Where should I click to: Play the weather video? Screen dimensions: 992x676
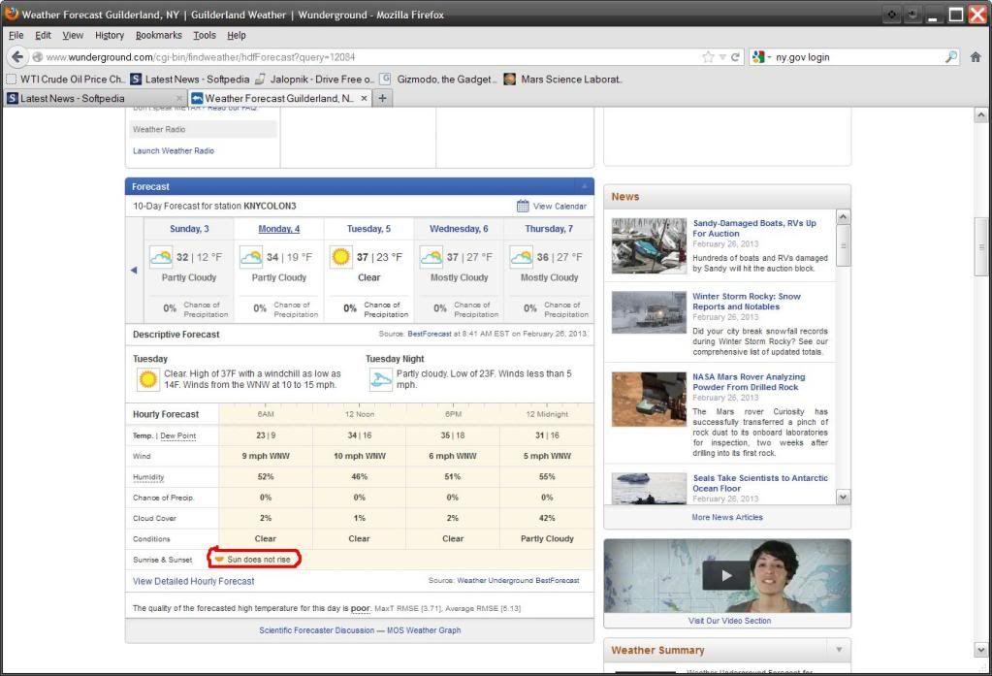(726, 575)
